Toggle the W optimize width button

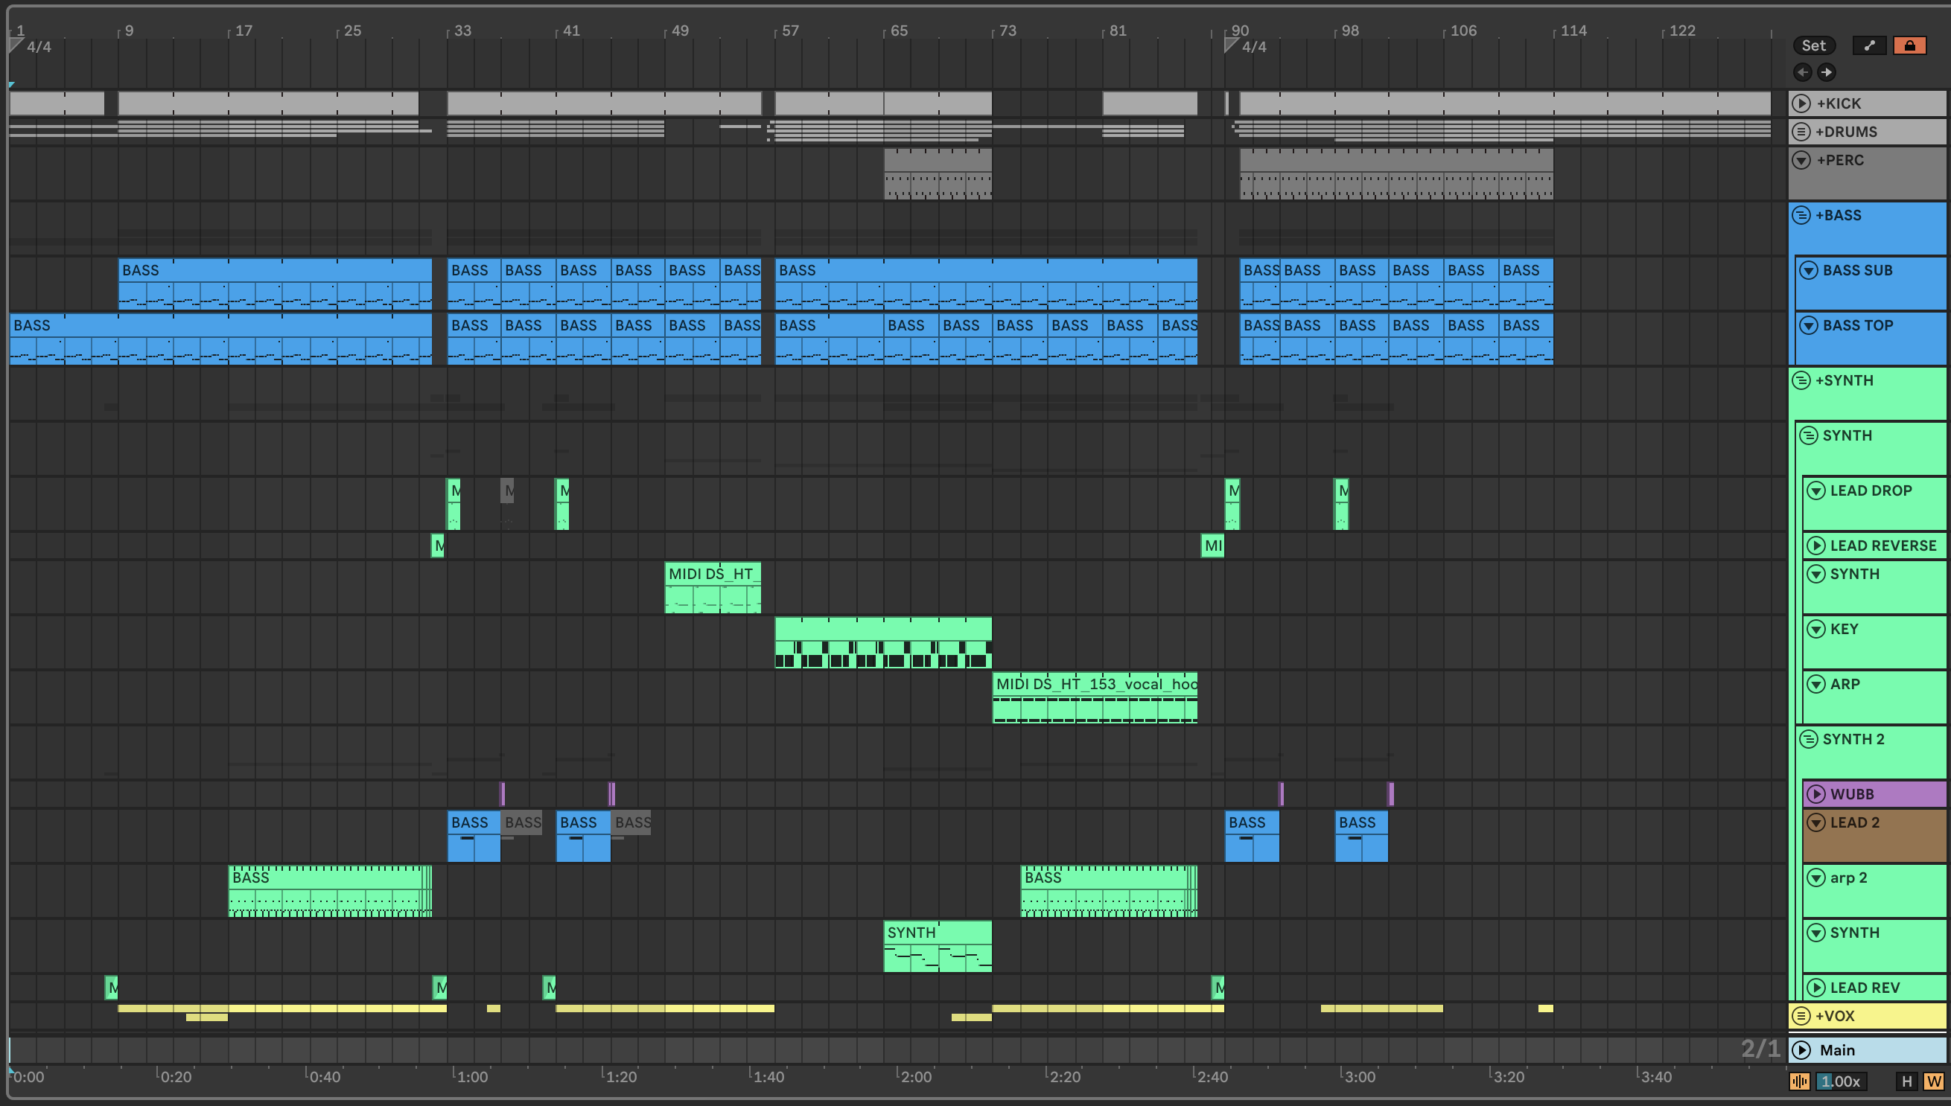[1934, 1081]
